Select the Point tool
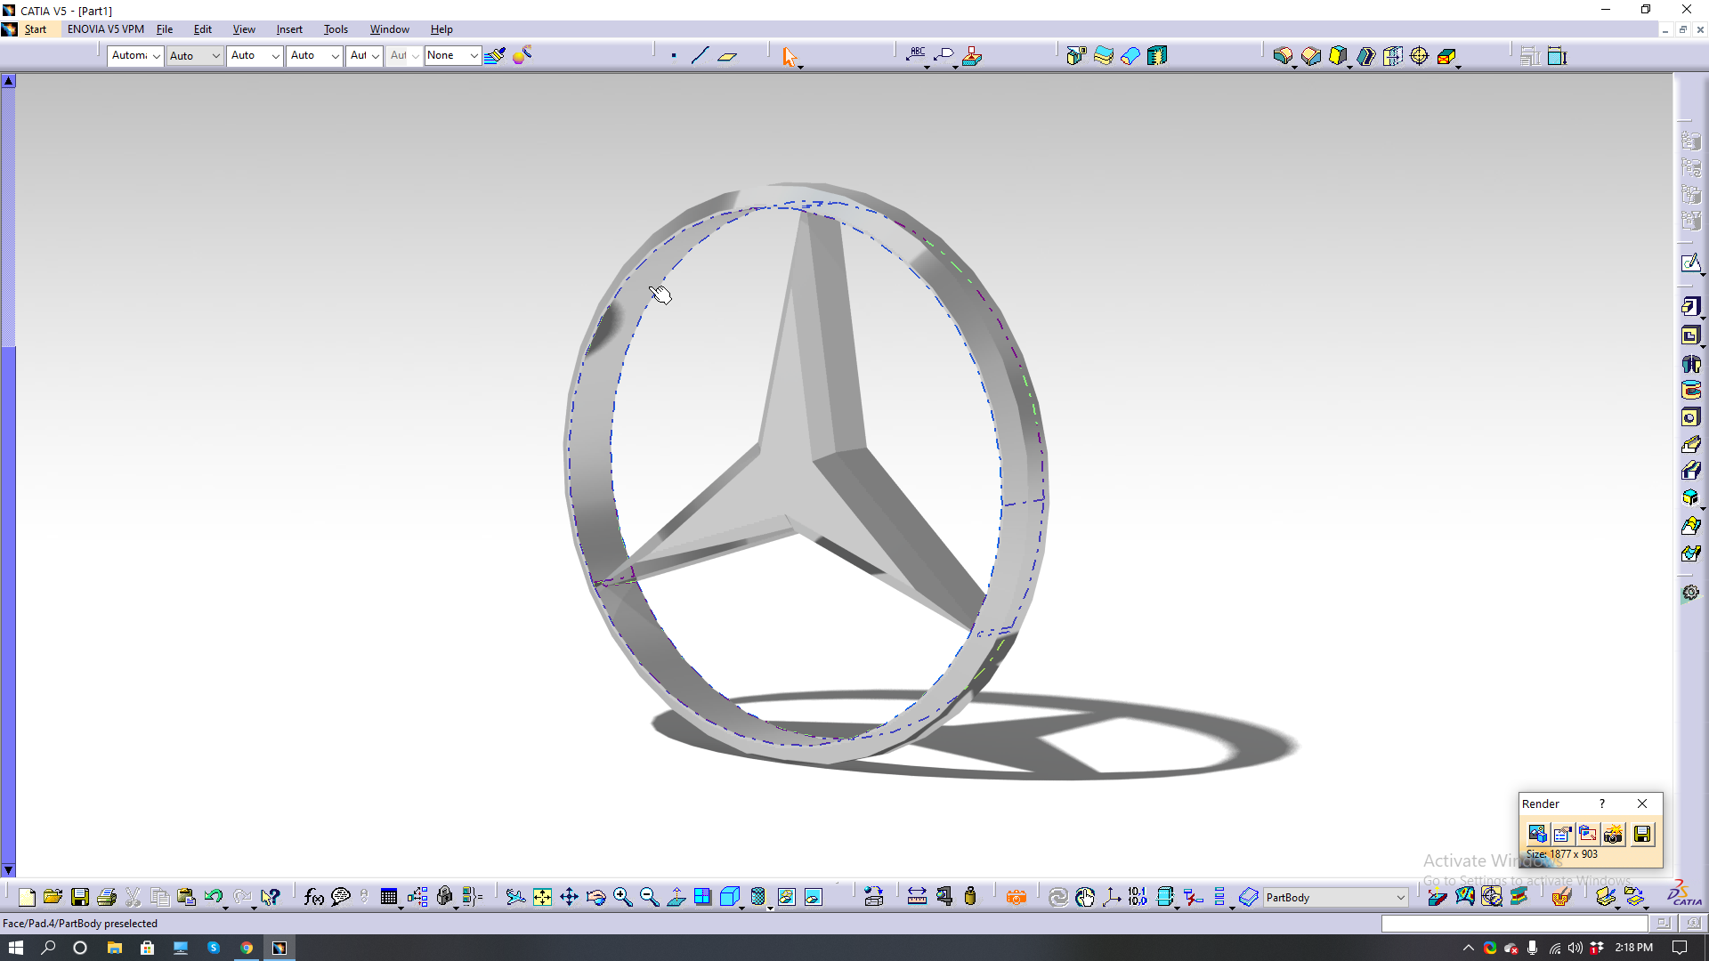This screenshot has height=961, width=1709. point(674,55)
